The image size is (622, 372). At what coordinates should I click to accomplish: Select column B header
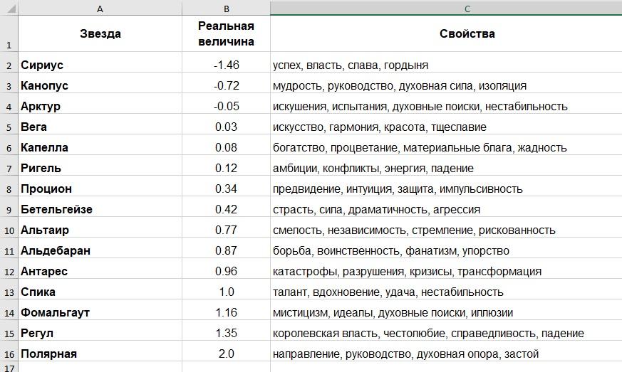[x=226, y=9]
